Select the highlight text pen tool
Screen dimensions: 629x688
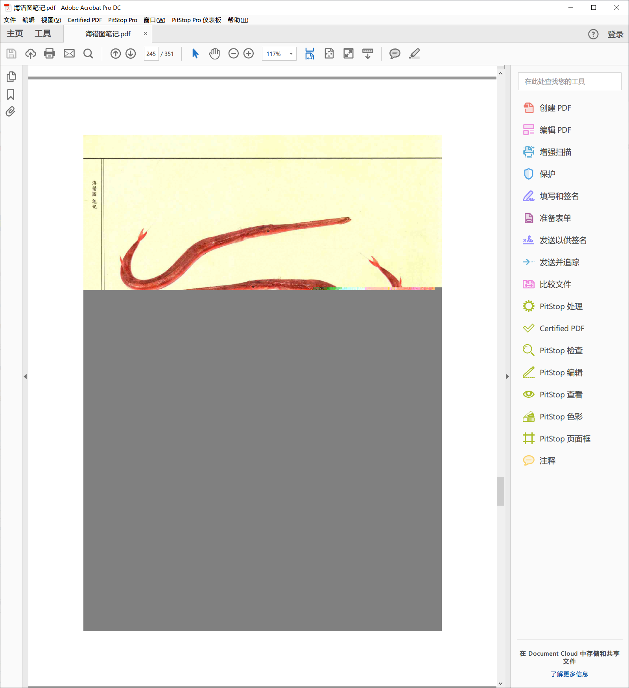click(414, 54)
